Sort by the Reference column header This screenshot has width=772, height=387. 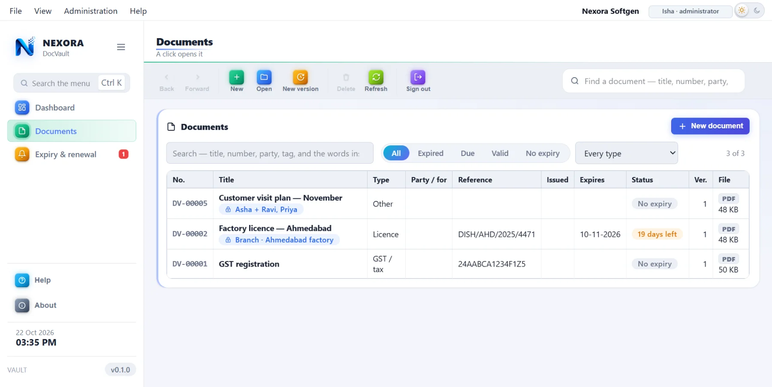tap(496, 180)
